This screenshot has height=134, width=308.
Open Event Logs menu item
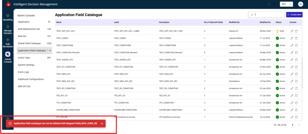pos(23,72)
